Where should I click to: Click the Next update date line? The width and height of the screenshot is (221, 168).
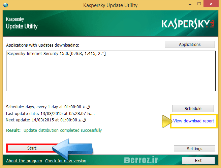(x=46, y=120)
